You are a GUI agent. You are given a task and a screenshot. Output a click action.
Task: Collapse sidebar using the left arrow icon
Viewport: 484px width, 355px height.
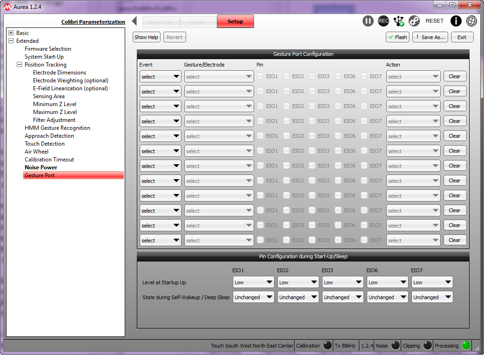134,21
